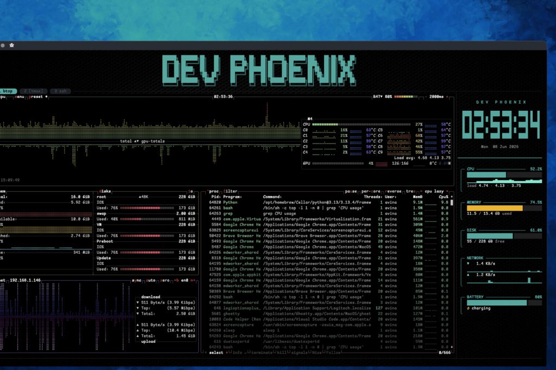Click the CPU usage bar in the right sidebar
This screenshot has width=556, height=370.
click(x=504, y=175)
